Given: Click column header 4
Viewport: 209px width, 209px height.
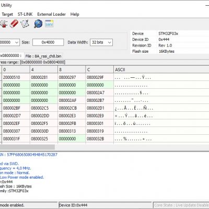Looking at the screenshot, I should [44, 69].
